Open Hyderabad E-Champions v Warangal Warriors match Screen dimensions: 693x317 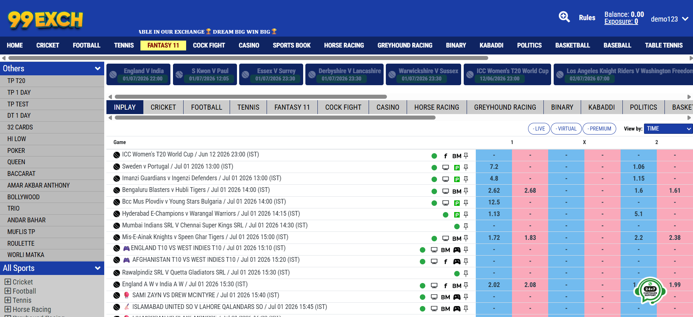click(x=211, y=214)
